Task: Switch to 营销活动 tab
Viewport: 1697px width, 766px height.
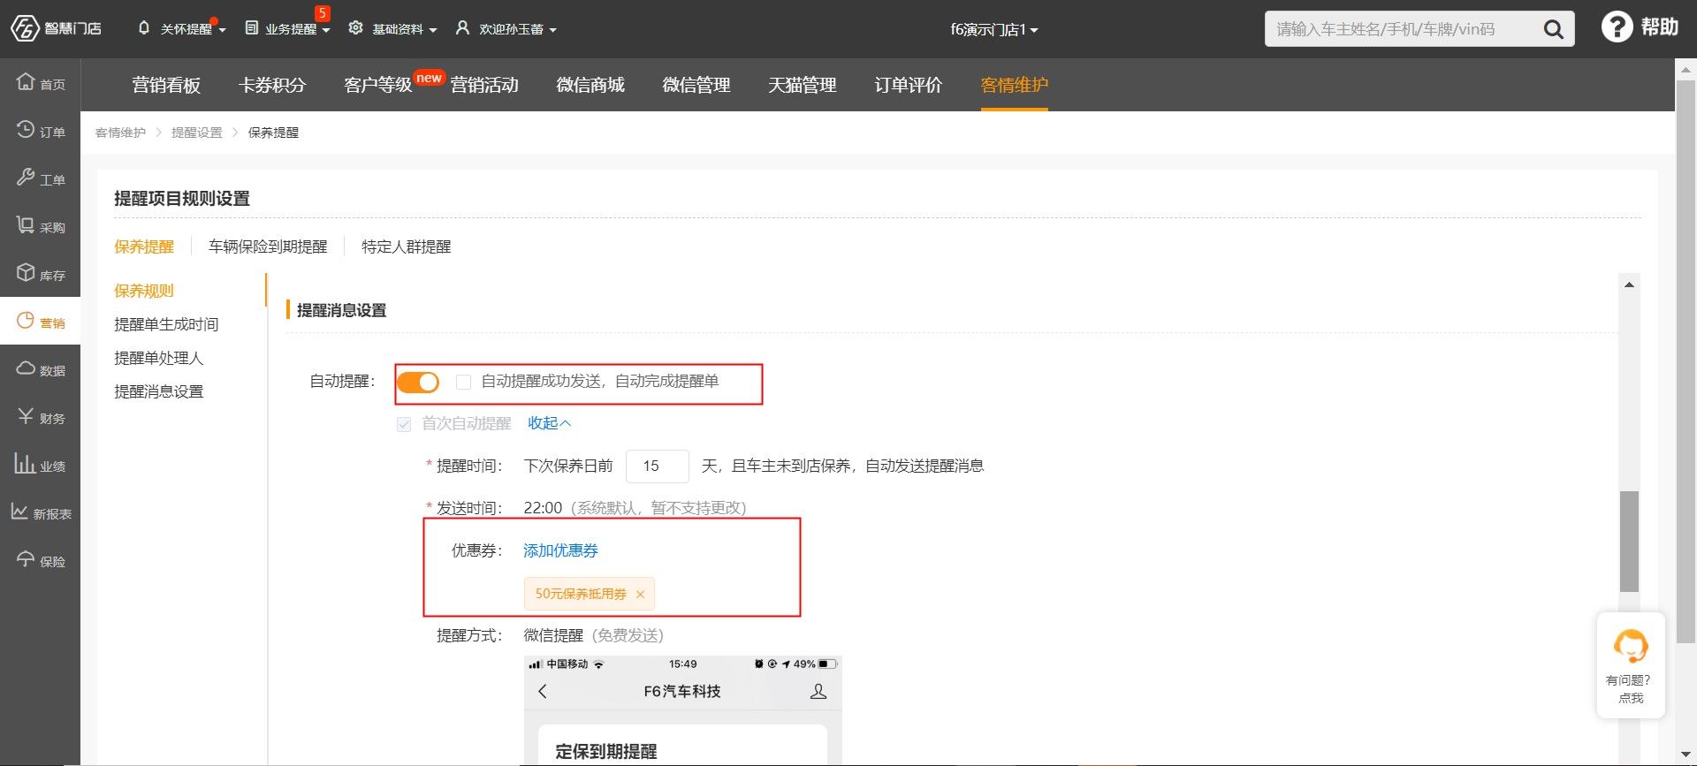Action: pyautogui.click(x=484, y=85)
